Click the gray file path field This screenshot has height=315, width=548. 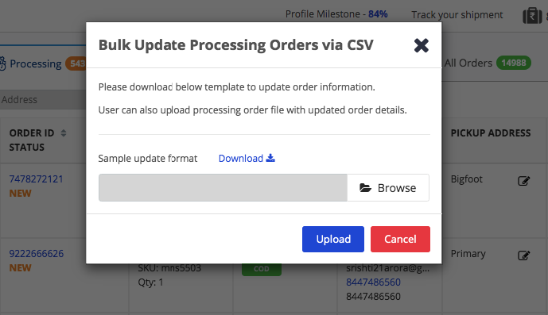(x=223, y=188)
